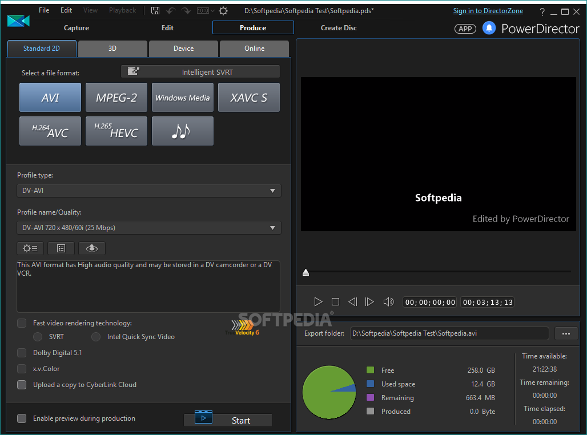Select Intel Quick Sync Video radio
The width and height of the screenshot is (587, 435).
[96, 337]
